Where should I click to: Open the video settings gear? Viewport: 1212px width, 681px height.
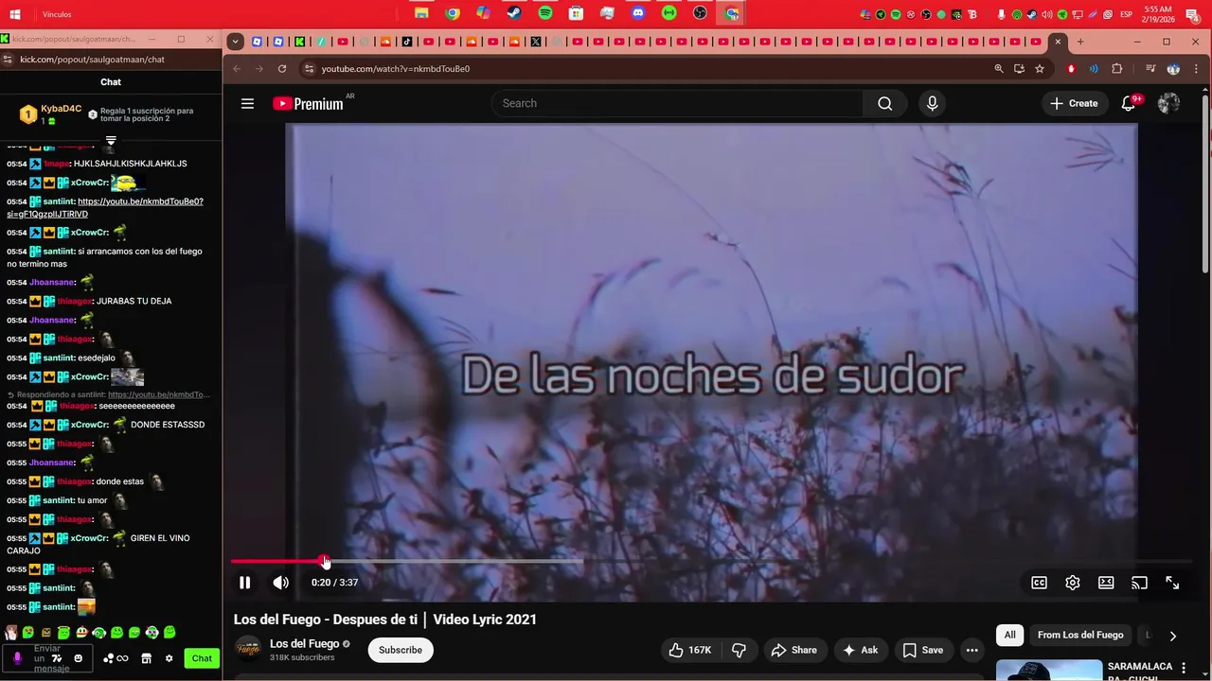tap(1073, 583)
